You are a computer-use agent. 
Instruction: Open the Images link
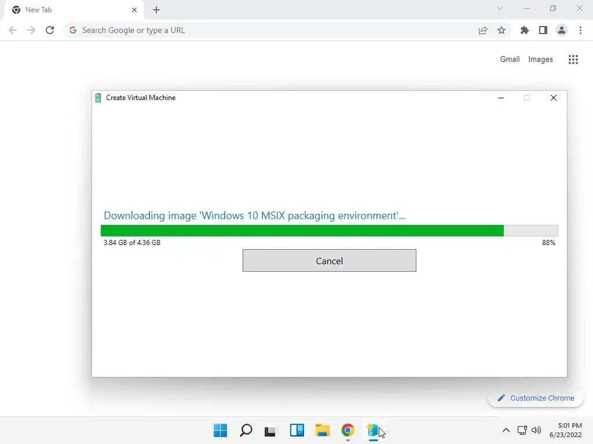pos(540,60)
